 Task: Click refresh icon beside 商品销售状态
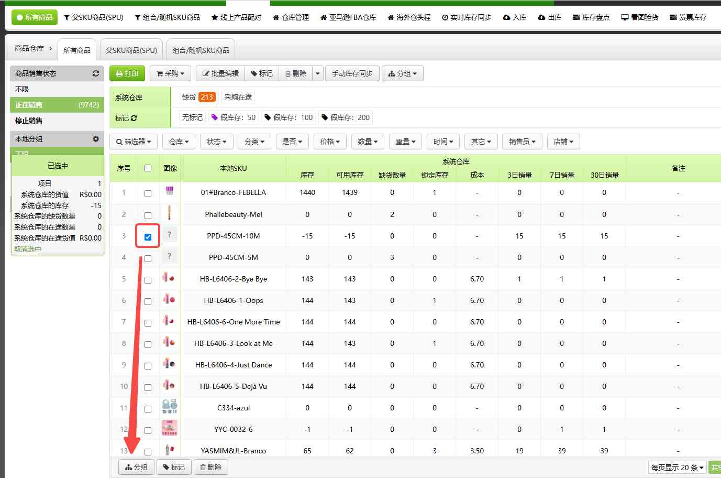(x=96, y=73)
